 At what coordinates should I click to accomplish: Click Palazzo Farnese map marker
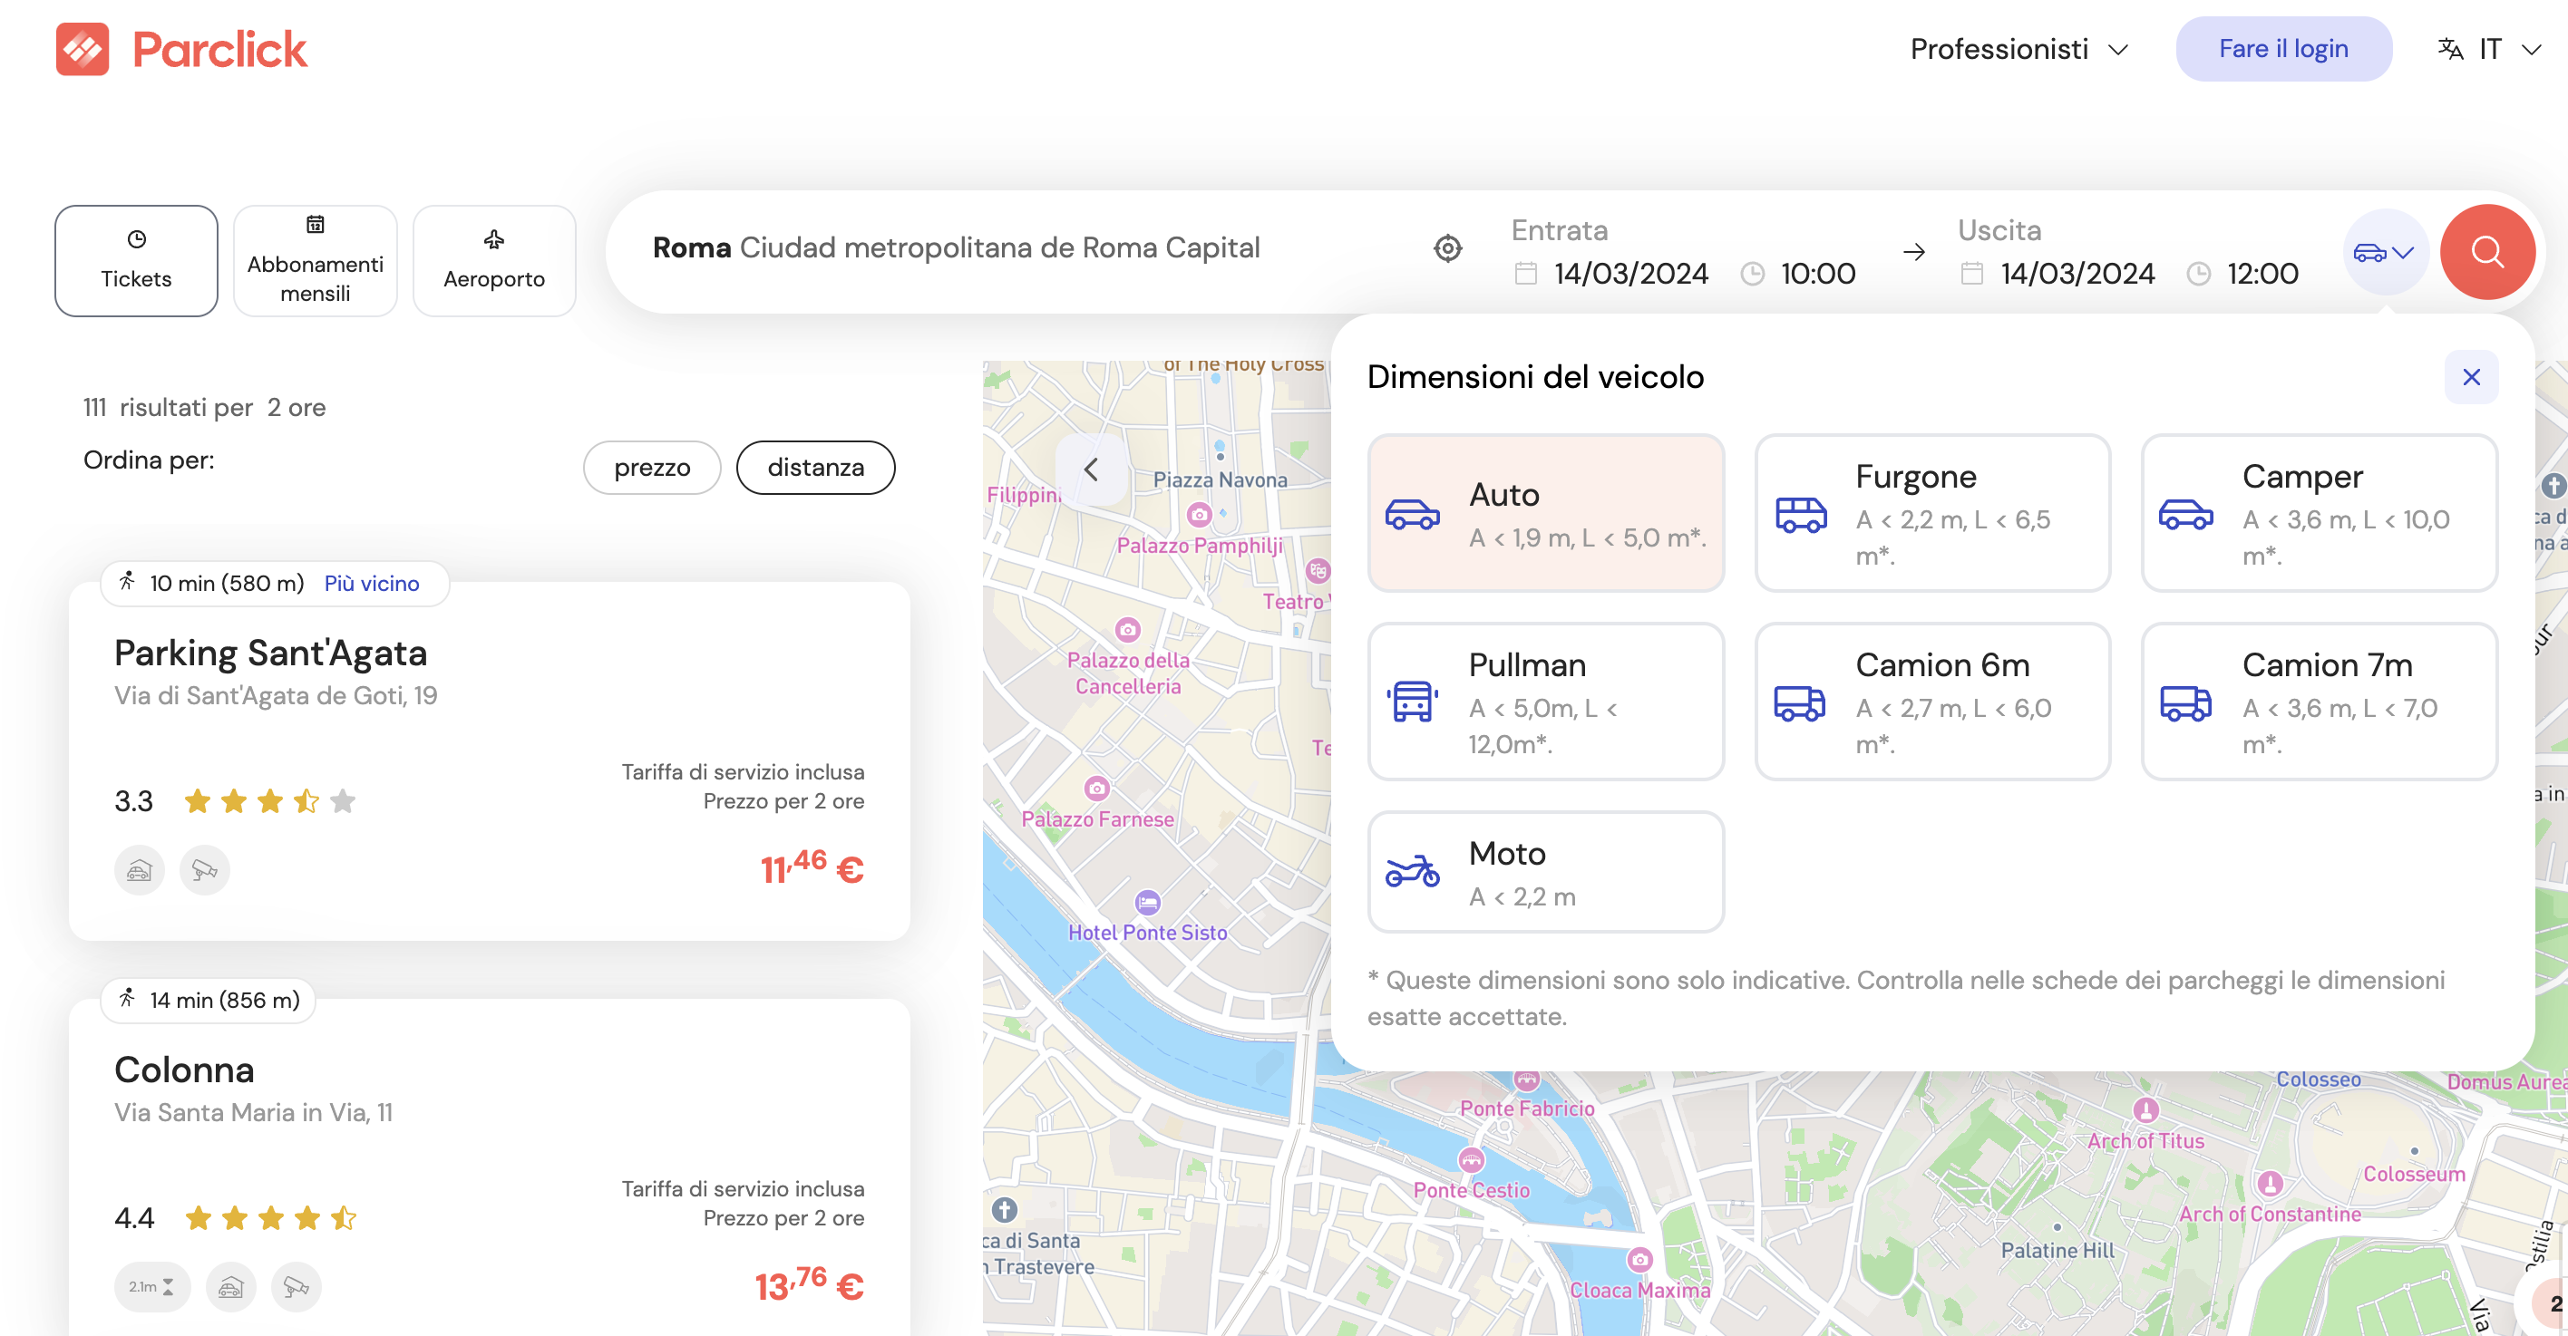coord(1096,789)
